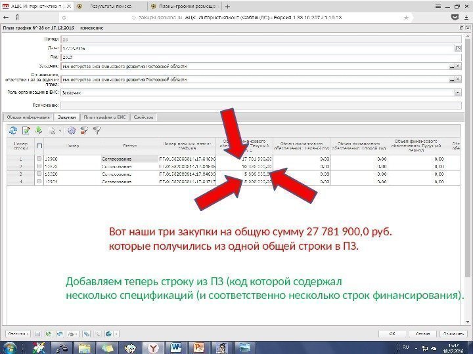The height and width of the screenshot is (354, 473).
Task: Refresh the purchases list with blue arrows icon
Action: (13, 130)
